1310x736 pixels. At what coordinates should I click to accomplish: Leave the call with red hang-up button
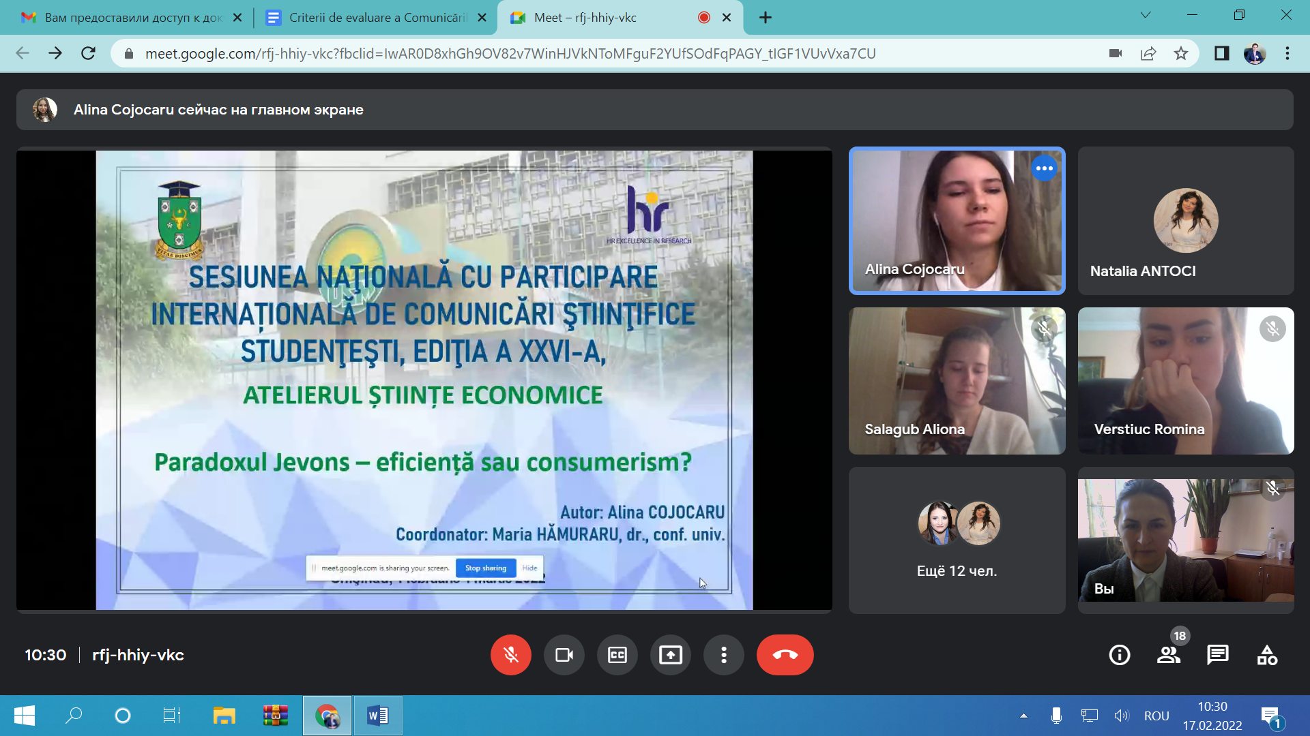[x=785, y=655]
